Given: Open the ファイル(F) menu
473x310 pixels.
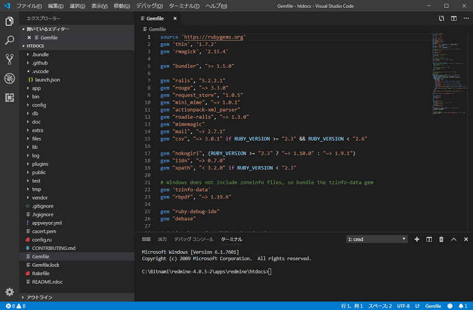Looking at the screenshot, I should [x=29, y=6].
